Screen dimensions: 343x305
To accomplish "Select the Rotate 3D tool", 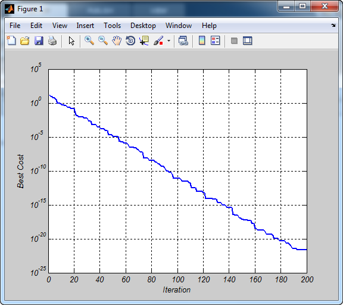I will pos(130,41).
